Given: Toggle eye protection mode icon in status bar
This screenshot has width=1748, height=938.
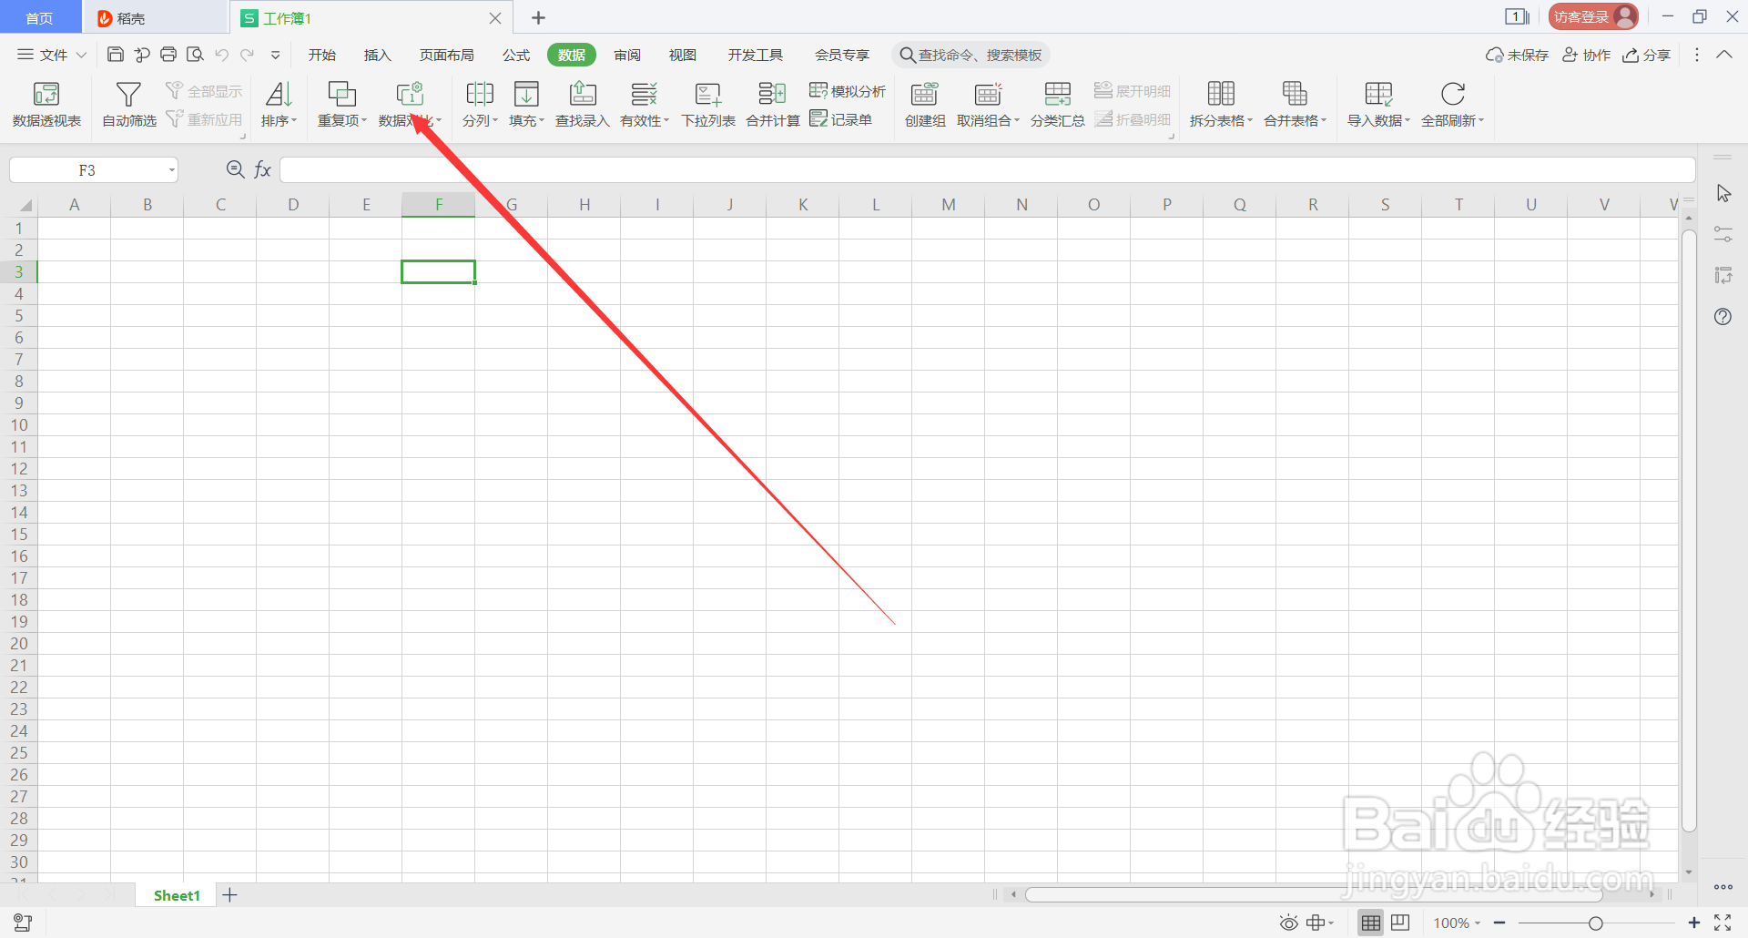Looking at the screenshot, I should point(1289,923).
